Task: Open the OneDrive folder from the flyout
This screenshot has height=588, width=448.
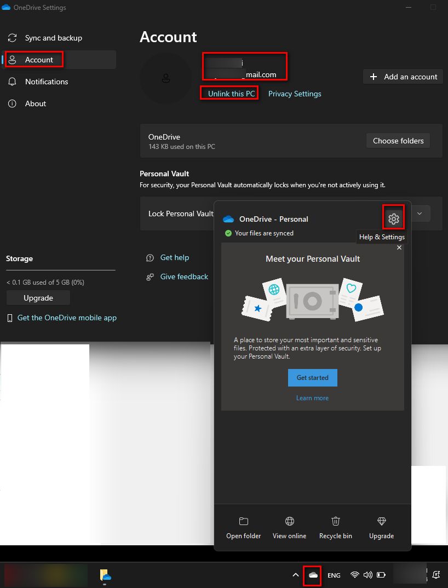Action: tap(243, 527)
